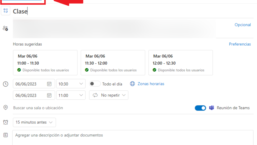Open the 'Zonas horarias' link
Viewport: 257px width, 145px height.
[x=151, y=84]
